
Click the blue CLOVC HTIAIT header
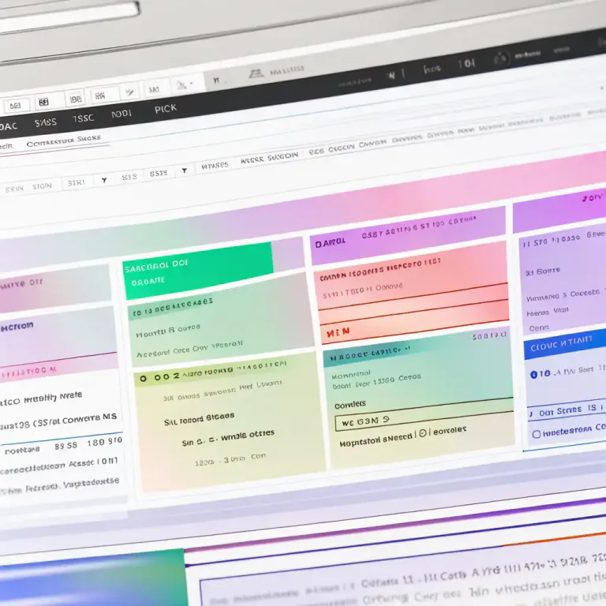(x=565, y=344)
